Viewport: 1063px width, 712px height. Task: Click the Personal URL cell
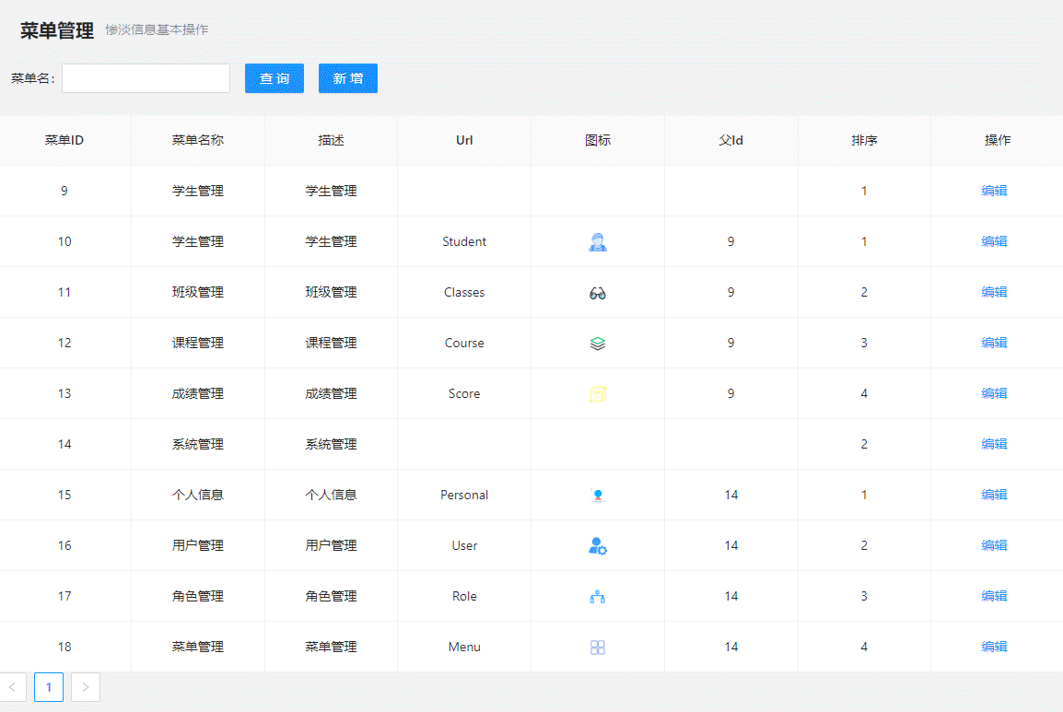pyautogui.click(x=464, y=495)
